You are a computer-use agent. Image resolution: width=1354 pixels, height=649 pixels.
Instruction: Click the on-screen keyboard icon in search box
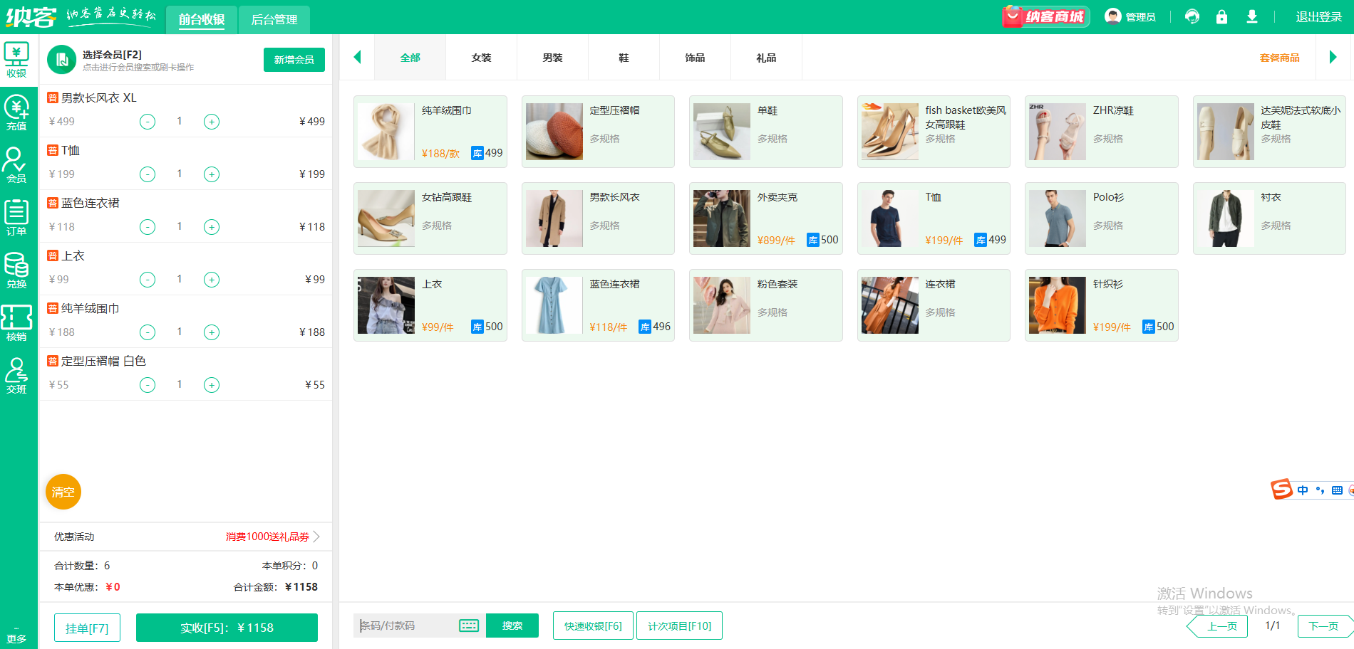pyautogui.click(x=469, y=626)
